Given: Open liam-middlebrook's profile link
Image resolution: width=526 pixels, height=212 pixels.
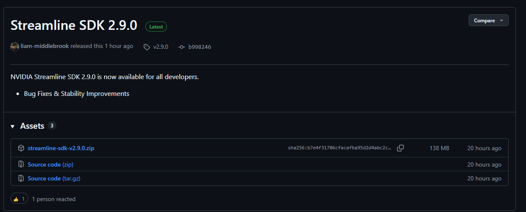Looking at the screenshot, I should (x=45, y=46).
